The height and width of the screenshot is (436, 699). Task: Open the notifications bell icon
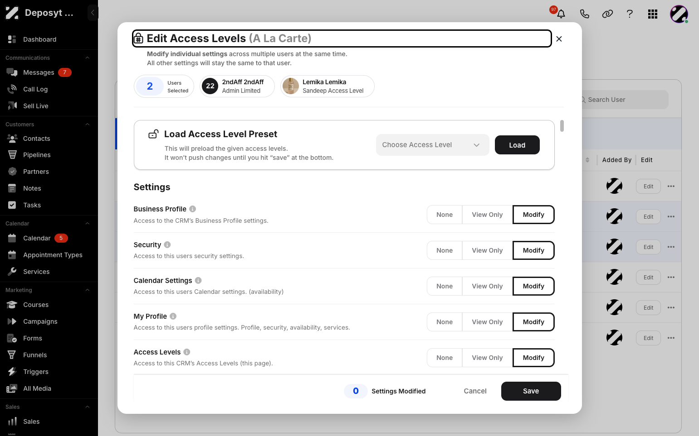click(561, 14)
